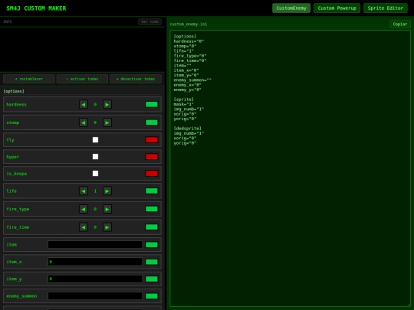The height and width of the screenshot is (310, 414).
Task: Click the desactivar todas button
Action: (x=136, y=79)
